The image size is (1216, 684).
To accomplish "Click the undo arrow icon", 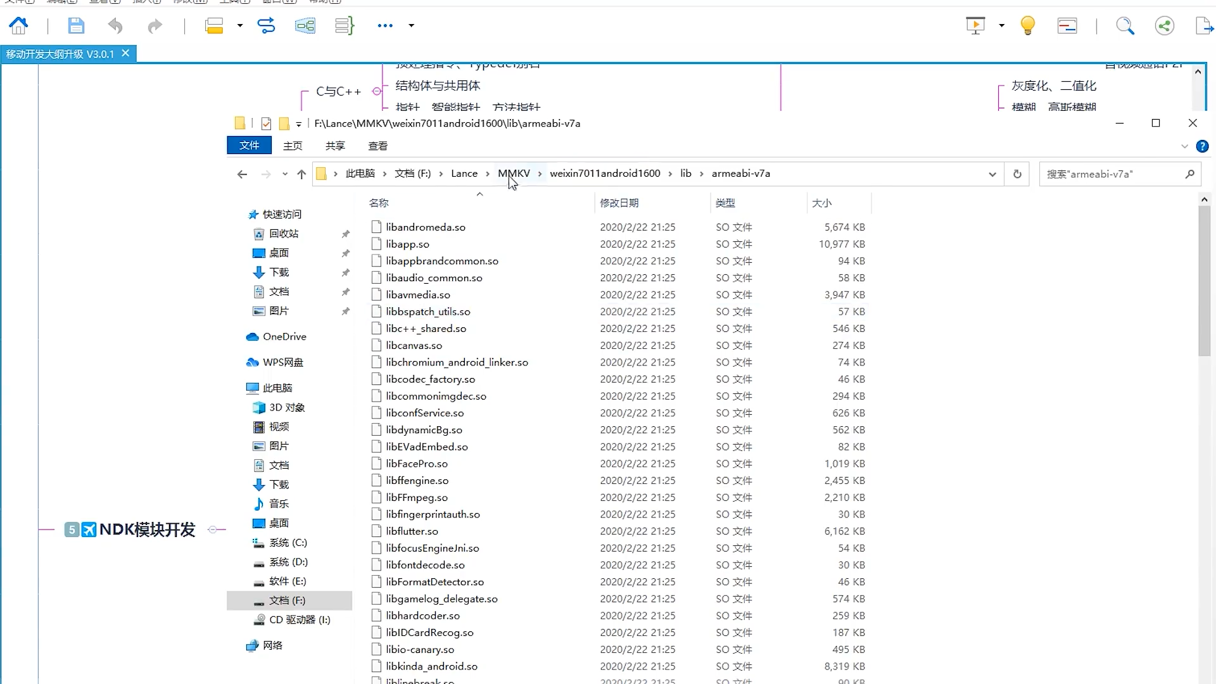I will point(115,25).
